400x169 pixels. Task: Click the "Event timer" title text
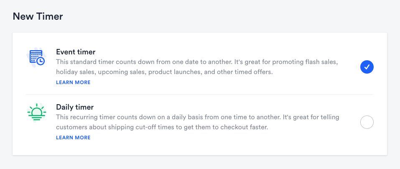pyautogui.click(x=76, y=52)
